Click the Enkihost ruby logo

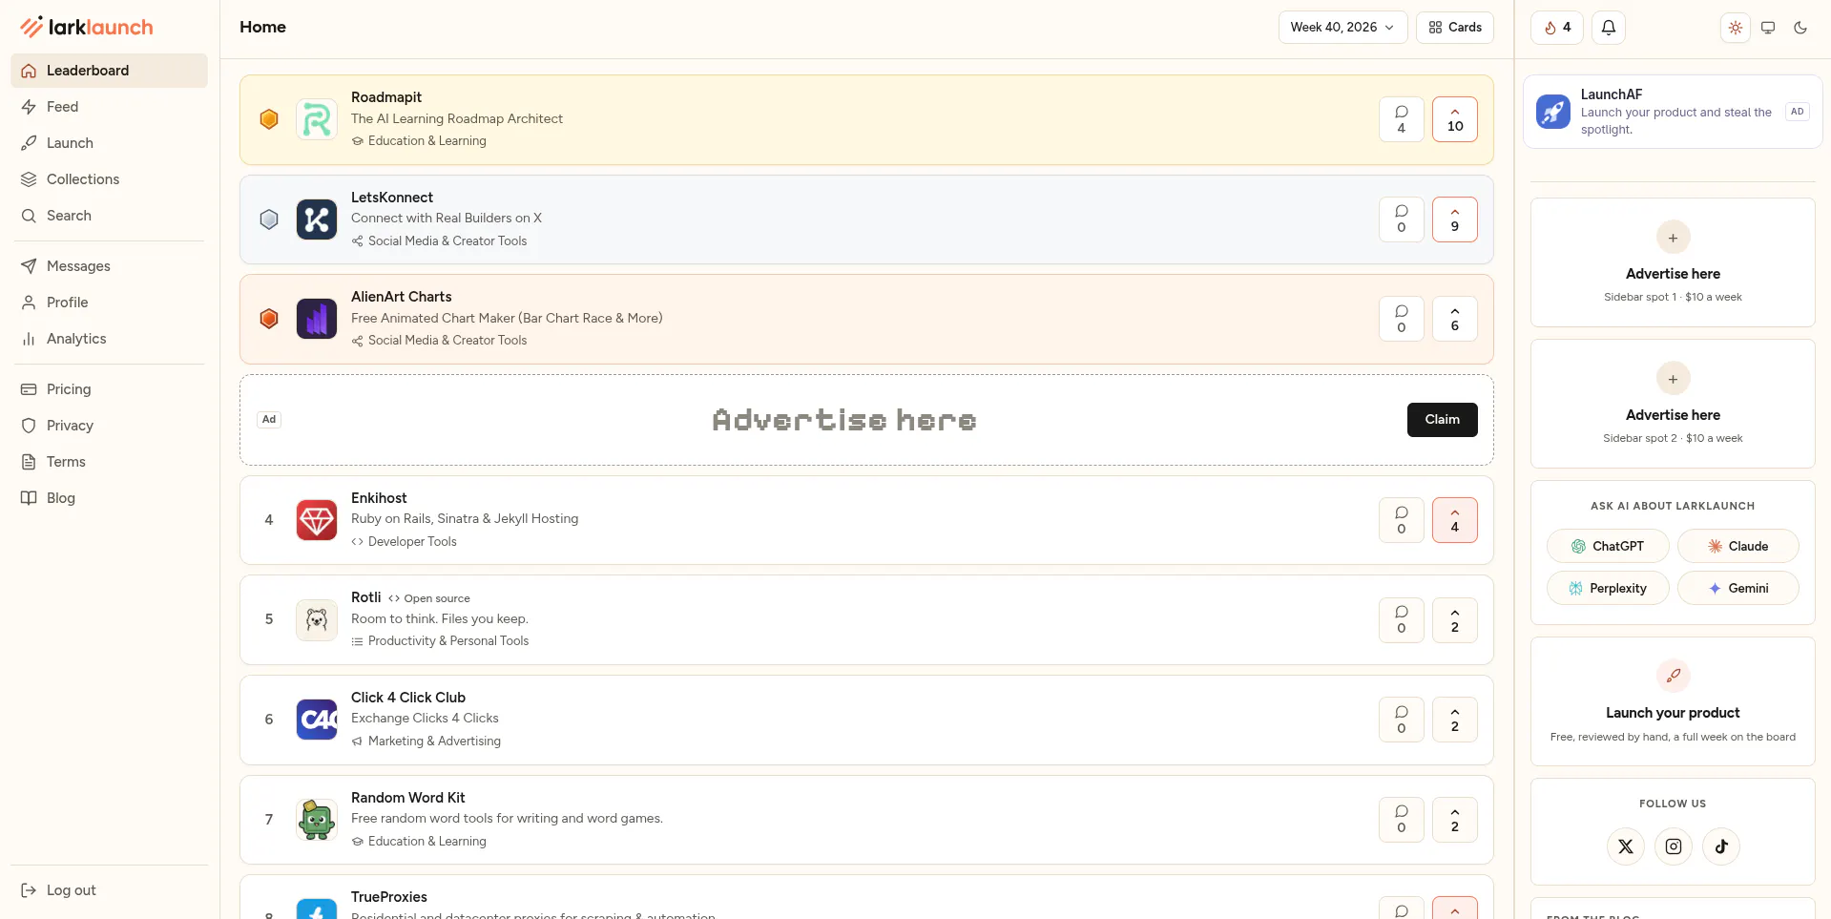317,520
